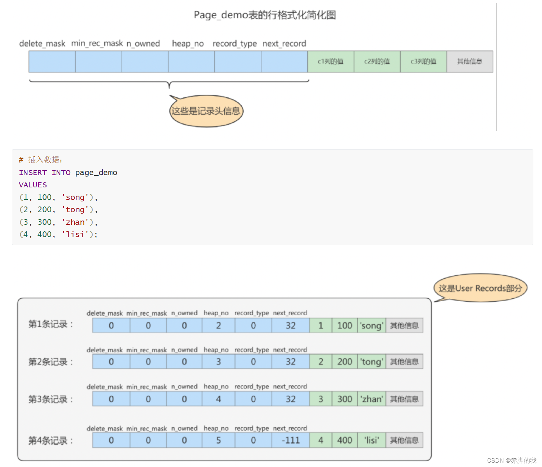Viewport: 542px width, 467px height.
Task: Click the code line "(2, 200, 'tong'),"
Action: click(58, 209)
